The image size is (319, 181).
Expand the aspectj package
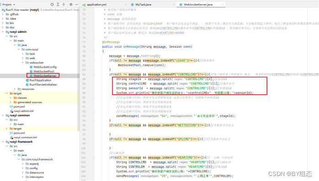coord(22,164)
